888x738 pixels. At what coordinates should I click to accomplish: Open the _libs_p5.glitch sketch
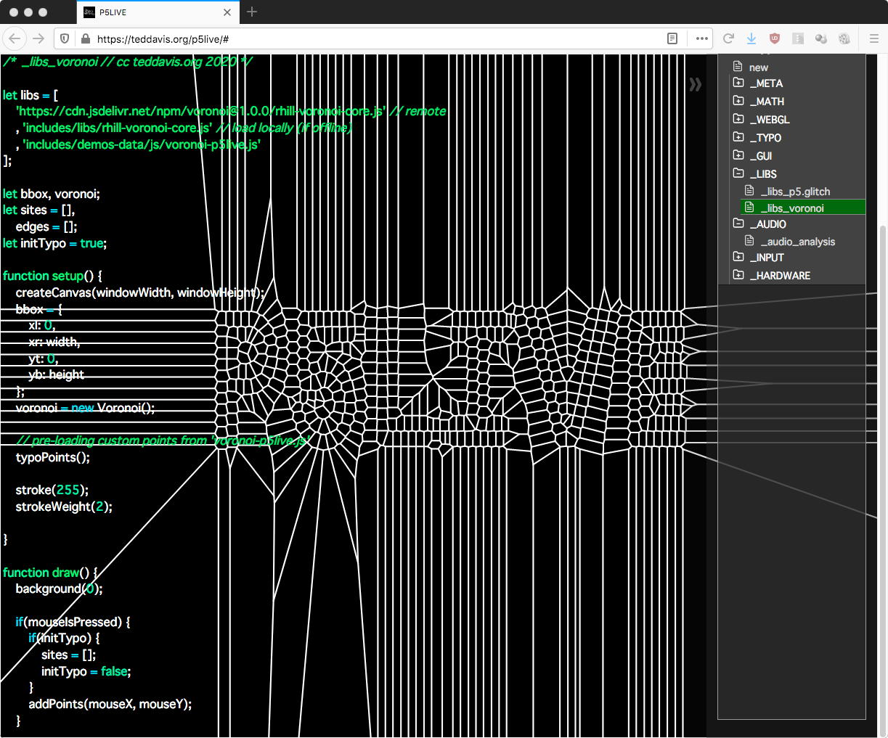click(x=794, y=192)
